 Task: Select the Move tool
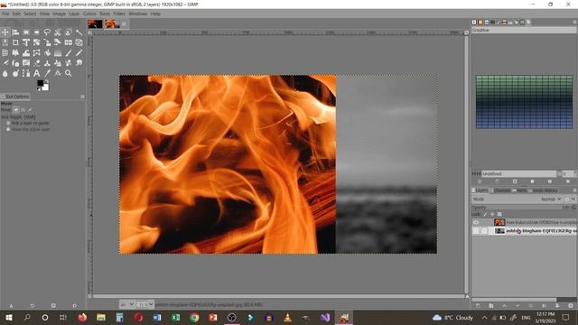[5, 32]
